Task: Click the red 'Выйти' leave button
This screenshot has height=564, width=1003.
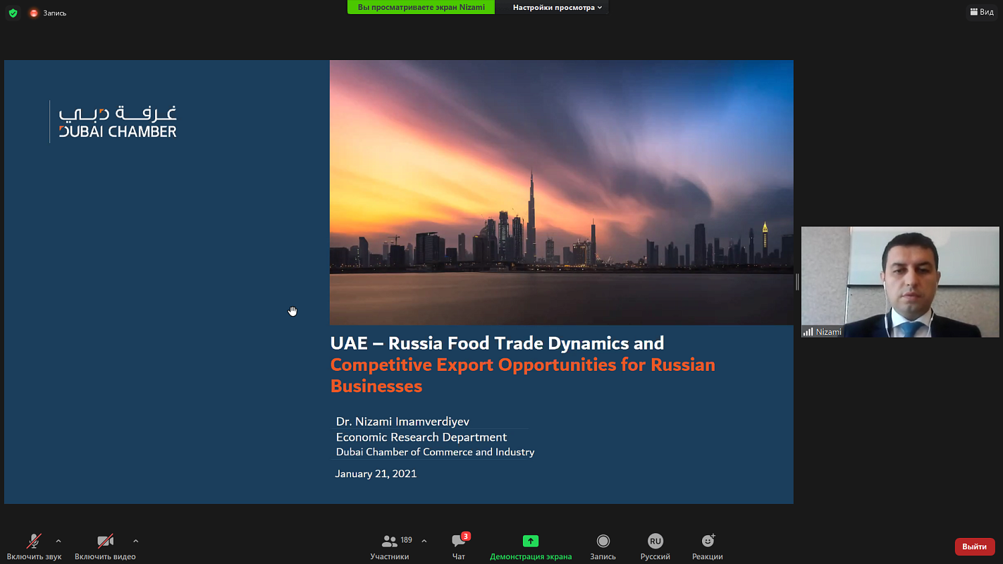Action: (975, 547)
